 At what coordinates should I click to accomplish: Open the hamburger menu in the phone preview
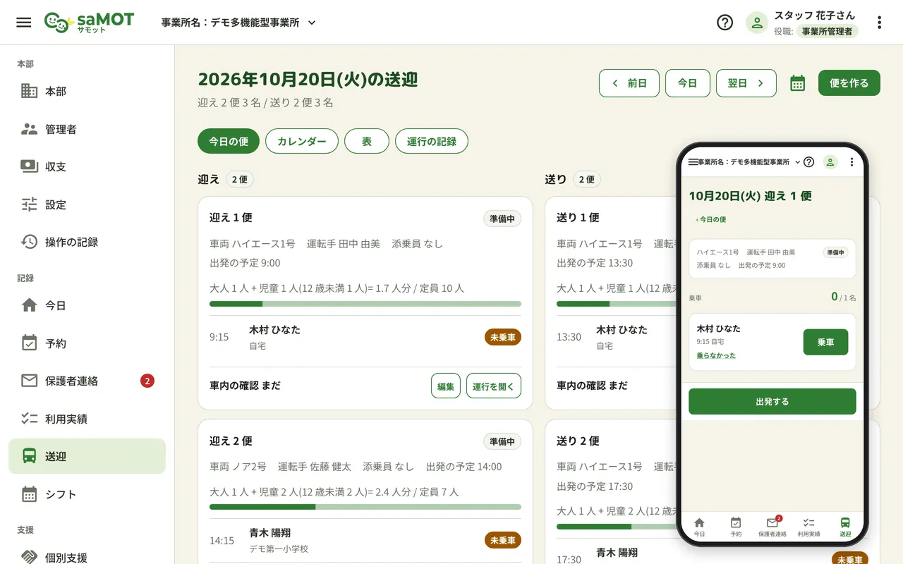coord(693,162)
